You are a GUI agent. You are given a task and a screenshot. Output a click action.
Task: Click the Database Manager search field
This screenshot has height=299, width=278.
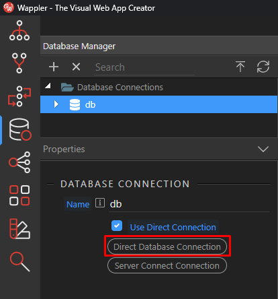click(144, 67)
